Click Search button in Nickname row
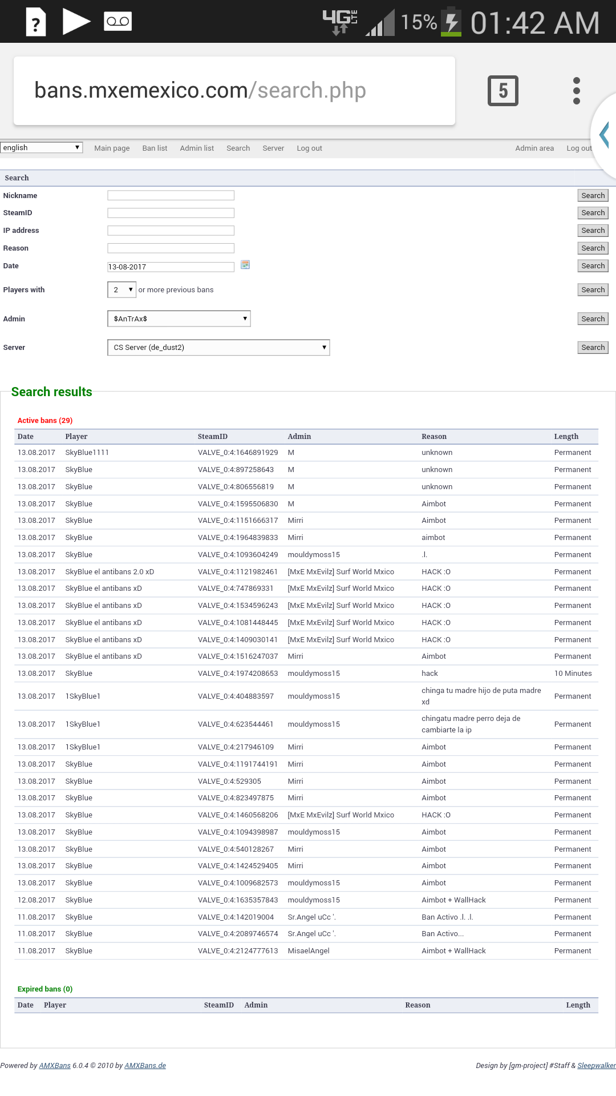Image resolution: width=616 pixels, height=1096 pixels. click(x=593, y=196)
